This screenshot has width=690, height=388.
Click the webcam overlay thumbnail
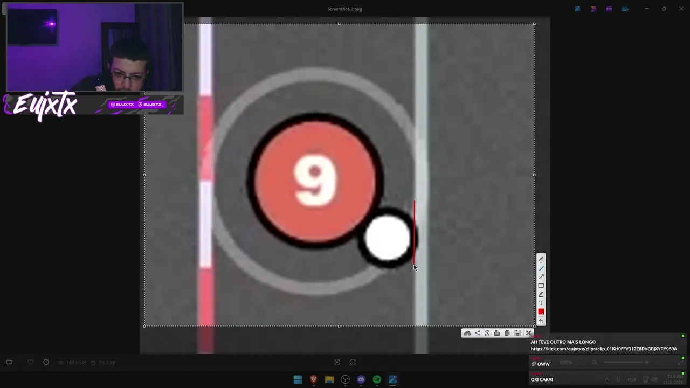pyautogui.click(x=94, y=47)
